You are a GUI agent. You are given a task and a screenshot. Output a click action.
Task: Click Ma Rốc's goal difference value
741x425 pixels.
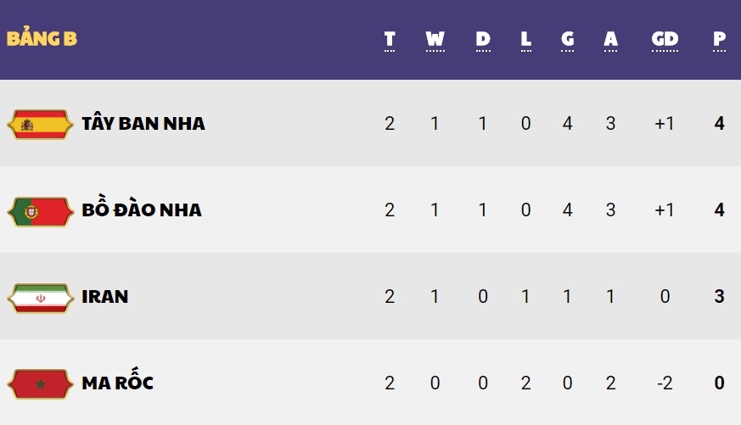tap(665, 383)
